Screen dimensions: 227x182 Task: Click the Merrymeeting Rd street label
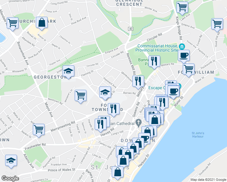click(63, 126)
